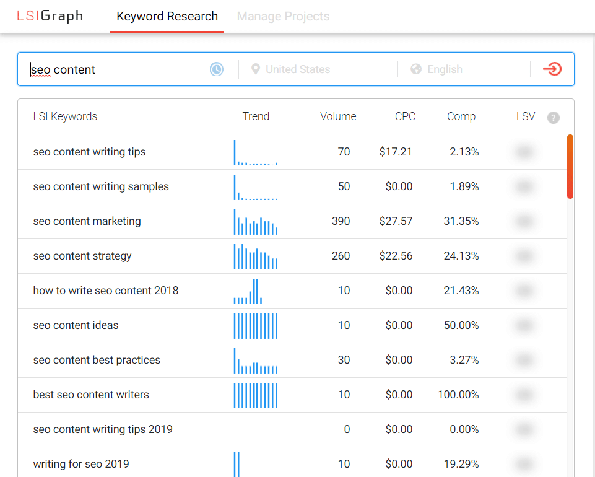The image size is (595, 477).
Task: Click the LSIGraph logo
Action: 50,16
